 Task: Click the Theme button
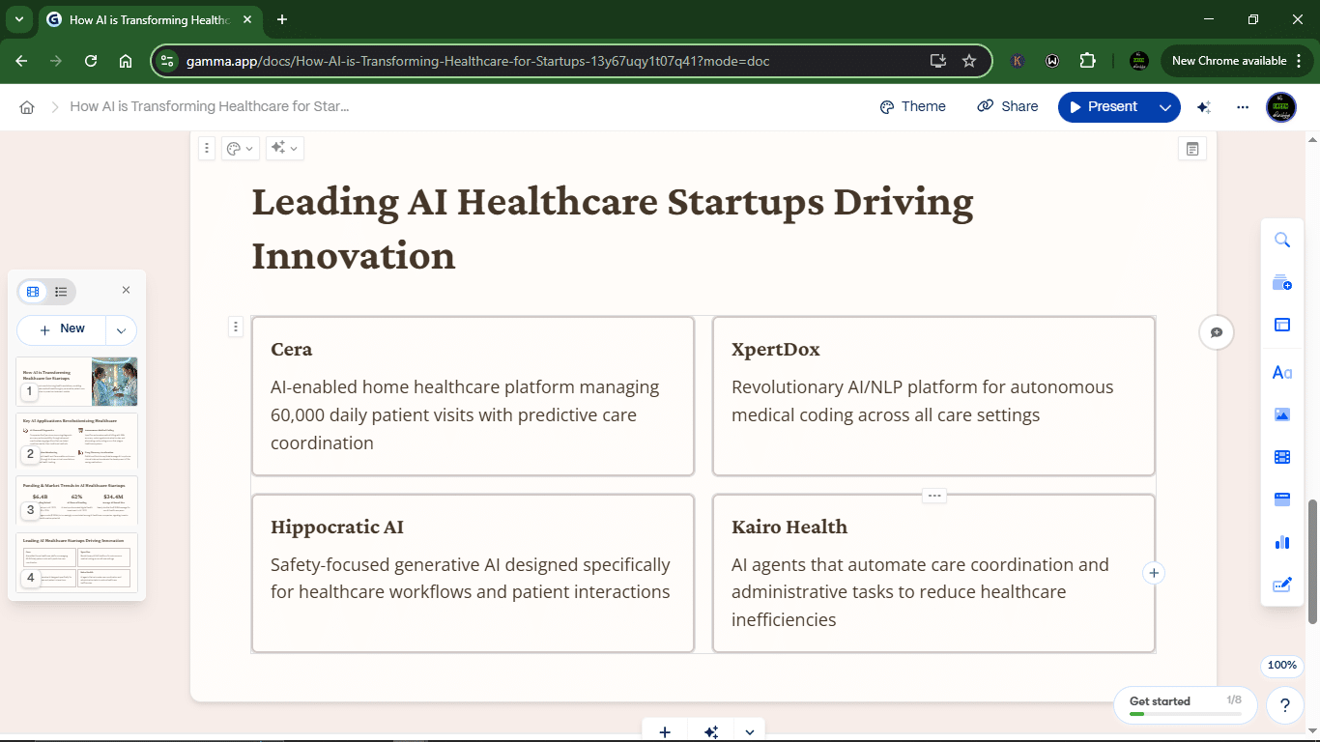point(912,107)
